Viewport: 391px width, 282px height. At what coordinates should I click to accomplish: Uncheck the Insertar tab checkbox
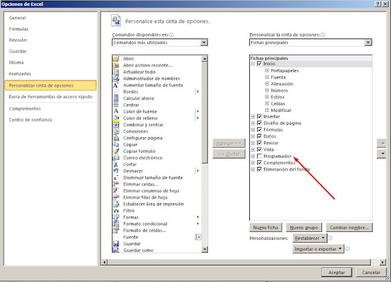259,116
